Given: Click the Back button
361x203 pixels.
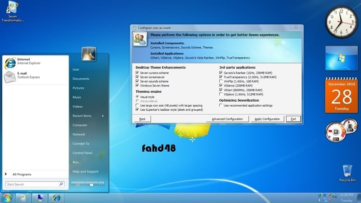Looking at the screenshot, I should (142, 119).
